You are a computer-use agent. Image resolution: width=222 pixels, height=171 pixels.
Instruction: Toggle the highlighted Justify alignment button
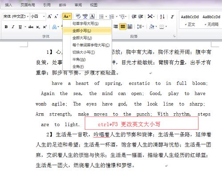tap(123, 27)
